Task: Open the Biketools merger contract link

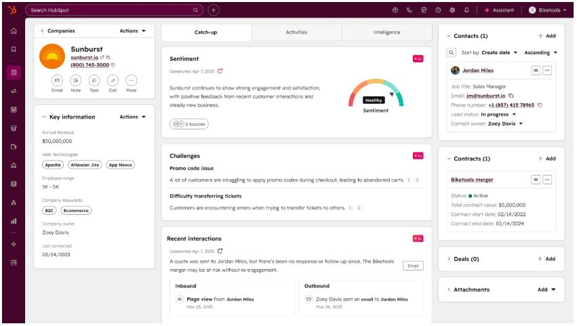Action: coord(472,180)
